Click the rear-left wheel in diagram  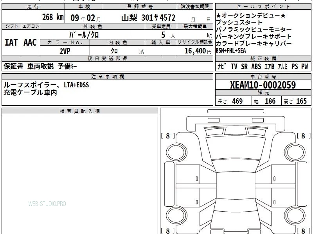click(x=176, y=216)
